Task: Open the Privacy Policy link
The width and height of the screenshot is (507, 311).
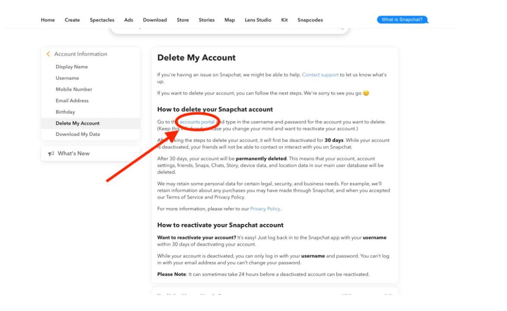Action: 265,209
